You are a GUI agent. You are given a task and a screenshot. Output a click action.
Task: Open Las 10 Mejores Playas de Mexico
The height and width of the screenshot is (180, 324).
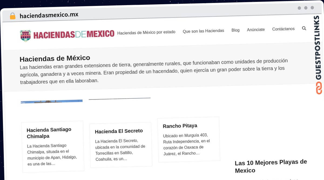coord(271,166)
